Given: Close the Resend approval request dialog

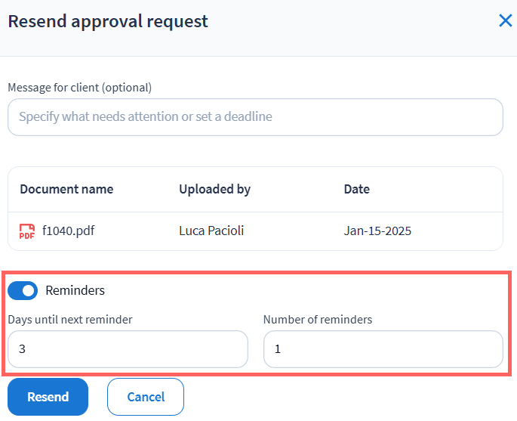Looking at the screenshot, I should tap(505, 21).
